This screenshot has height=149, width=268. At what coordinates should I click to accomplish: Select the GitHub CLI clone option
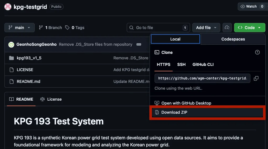203,65
